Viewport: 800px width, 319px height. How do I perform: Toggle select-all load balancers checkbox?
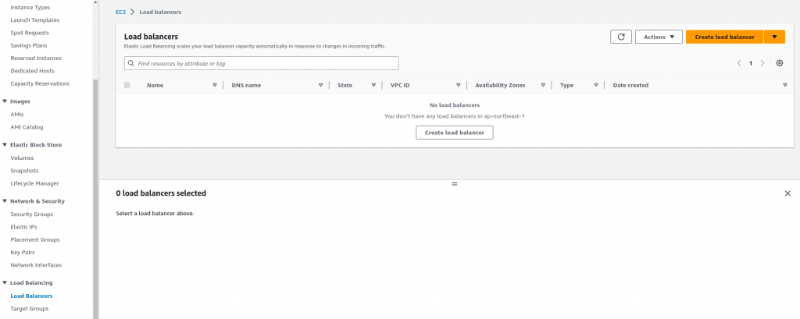point(127,85)
